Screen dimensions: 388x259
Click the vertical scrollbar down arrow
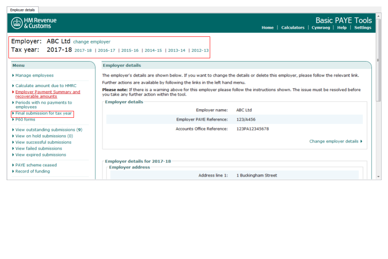[378, 177]
